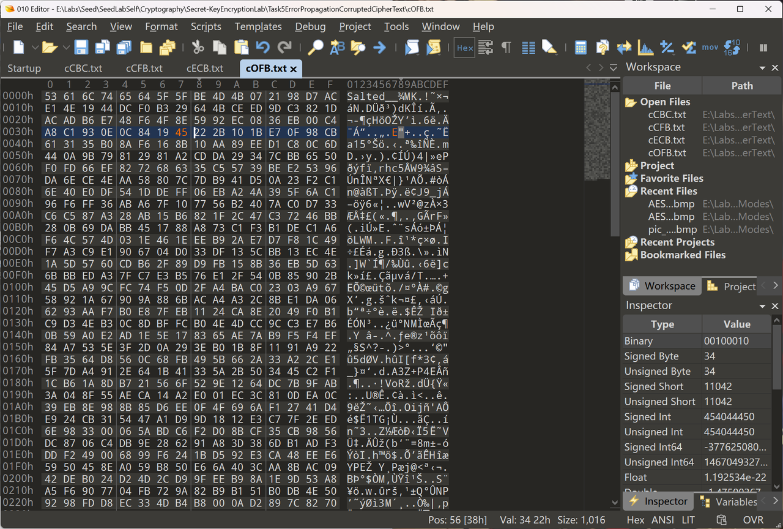Open the Tools menu
This screenshot has width=783, height=529.
coord(396,26)
